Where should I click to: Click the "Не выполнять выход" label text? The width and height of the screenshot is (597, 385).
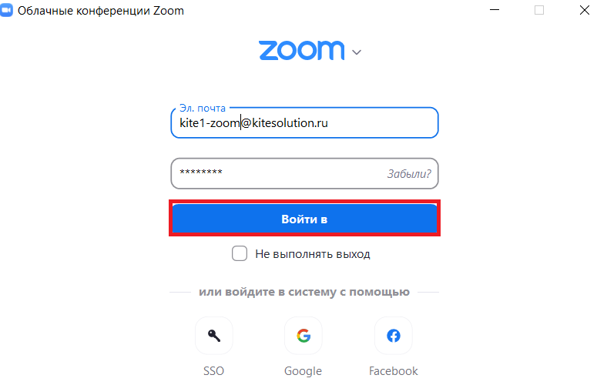[312, 254]
